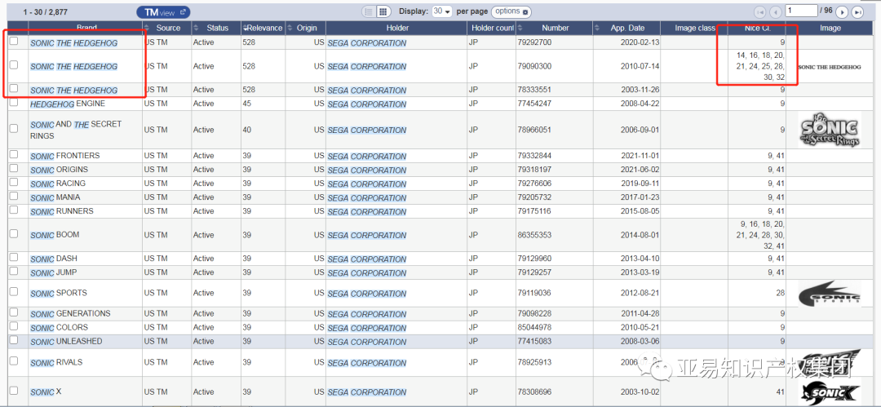View SONIC THE HEDGEHOG wordmark image
The width and height of the screenshot is (881, 407).
tap(830, 66)
